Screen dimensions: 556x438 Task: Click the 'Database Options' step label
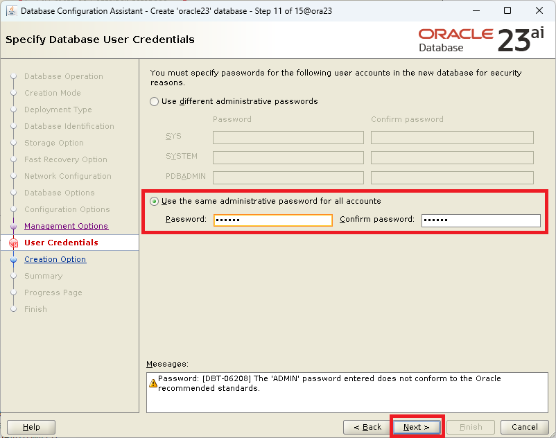59,193
